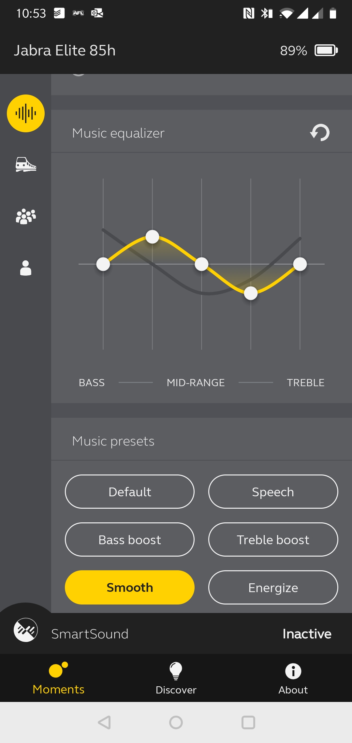
Task: Select the My Moment soundwave icon
Action: (26, 113)
